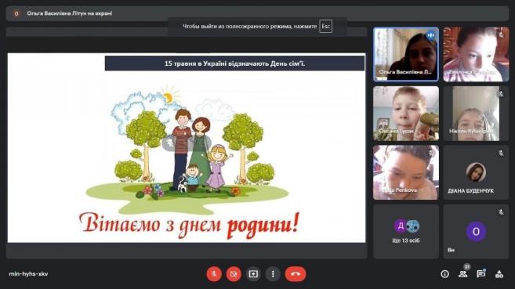Open the activities shapes icon
515x289 pixels.
click(499, 274)
